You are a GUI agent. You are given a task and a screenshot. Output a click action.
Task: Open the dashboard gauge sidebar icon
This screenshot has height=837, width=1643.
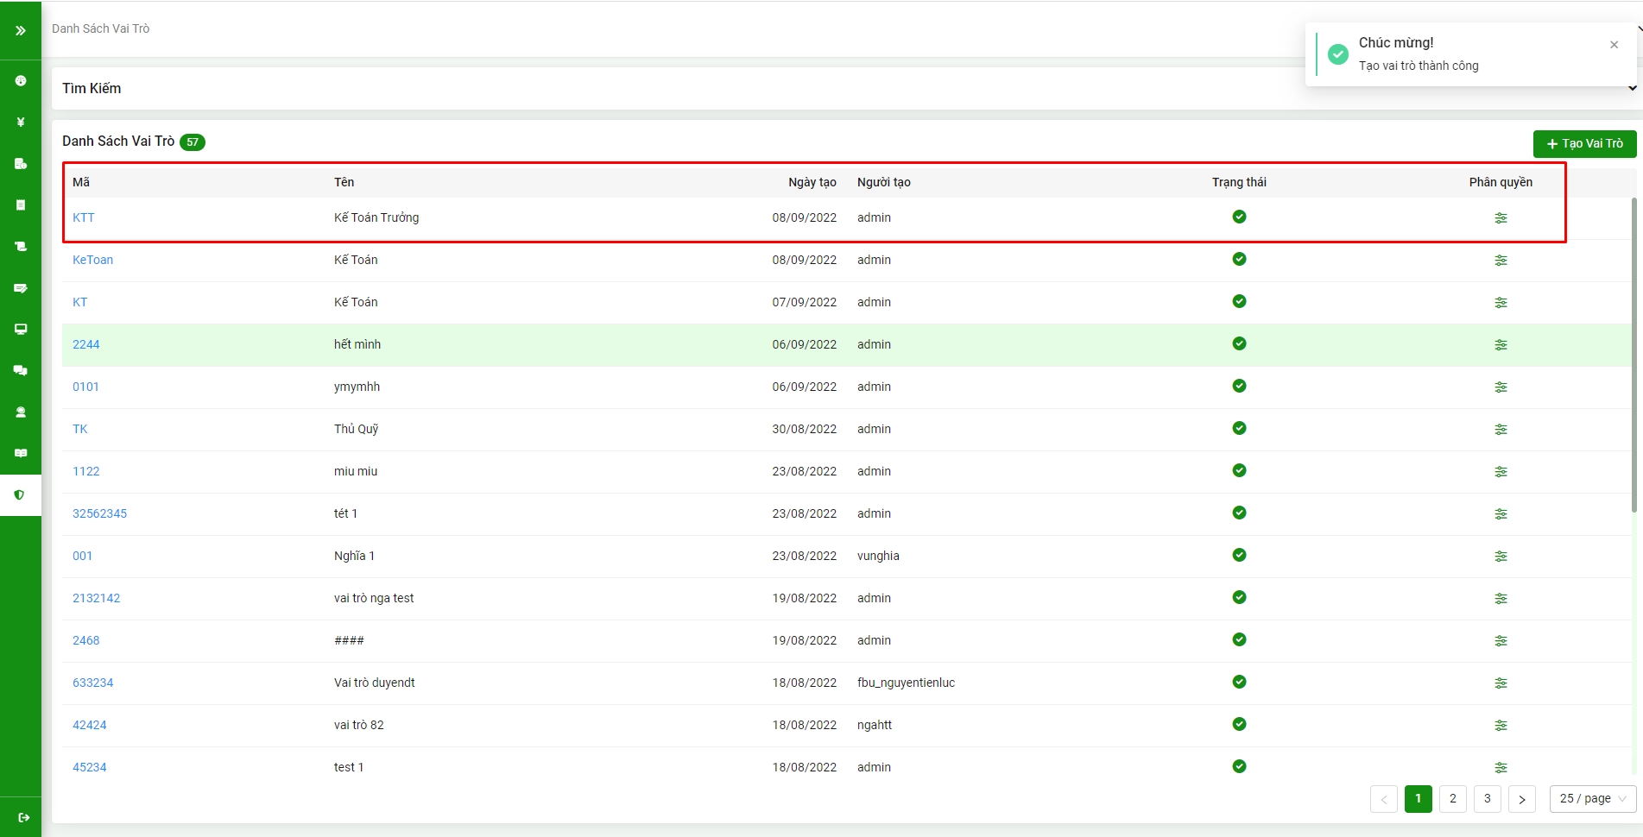[x=21, y=80]
